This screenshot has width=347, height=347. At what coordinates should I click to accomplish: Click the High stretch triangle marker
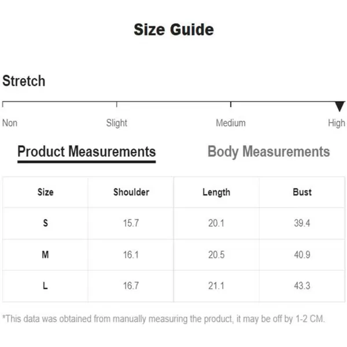[339, 106]
